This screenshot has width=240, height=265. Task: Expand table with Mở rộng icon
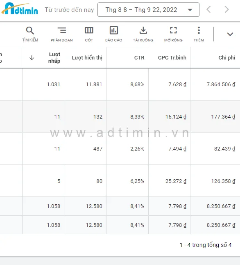pos(173,34)
